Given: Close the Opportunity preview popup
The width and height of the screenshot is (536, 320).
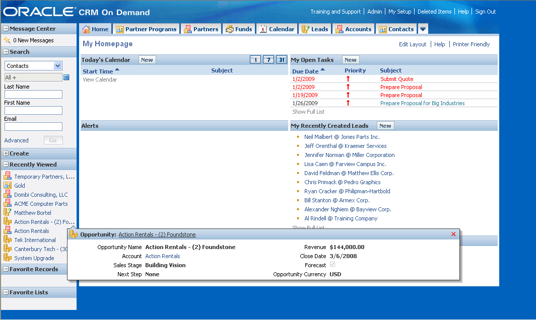Looking at the screenshot, I should point(453,234).
